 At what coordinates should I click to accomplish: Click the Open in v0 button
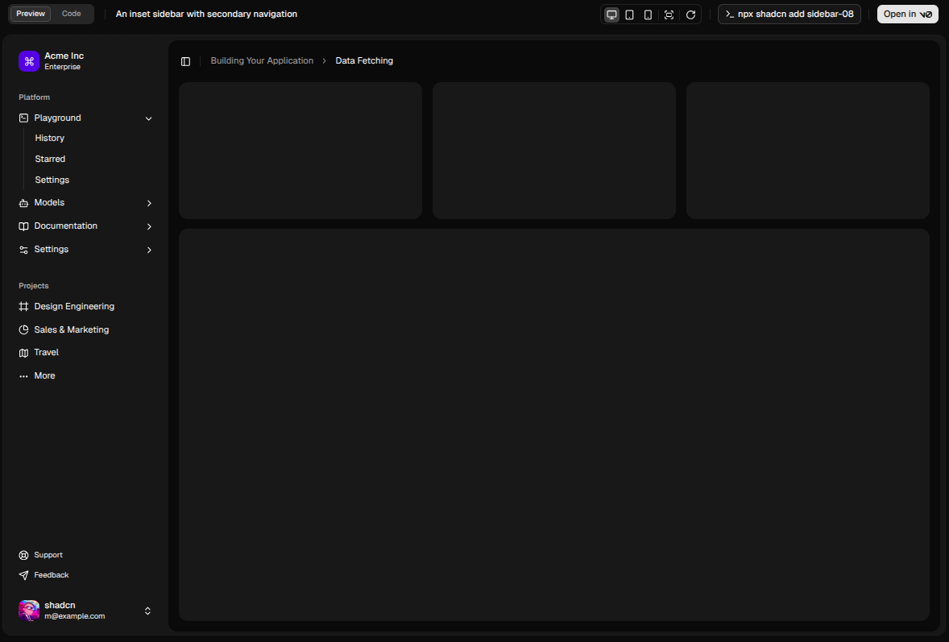click(907, 14)
